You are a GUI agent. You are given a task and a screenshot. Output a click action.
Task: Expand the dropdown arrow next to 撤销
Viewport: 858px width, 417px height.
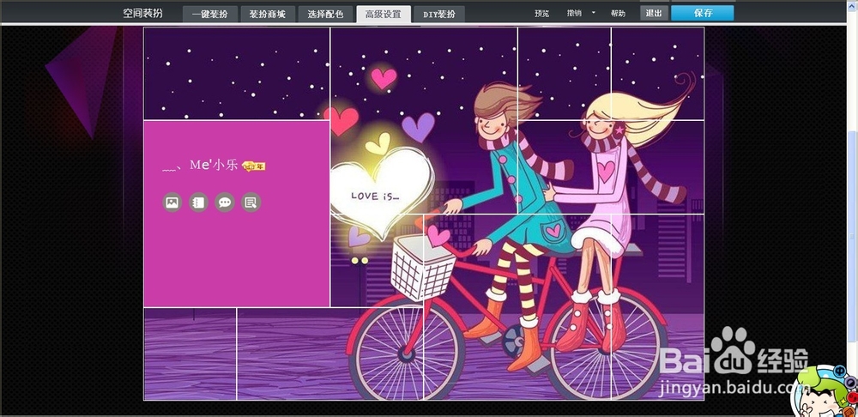tap(593, 13)
